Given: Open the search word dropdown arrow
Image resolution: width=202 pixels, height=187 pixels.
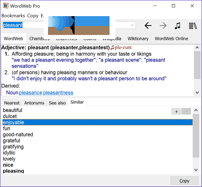Looking at the screenshot, I should click(x=132, y=25).
